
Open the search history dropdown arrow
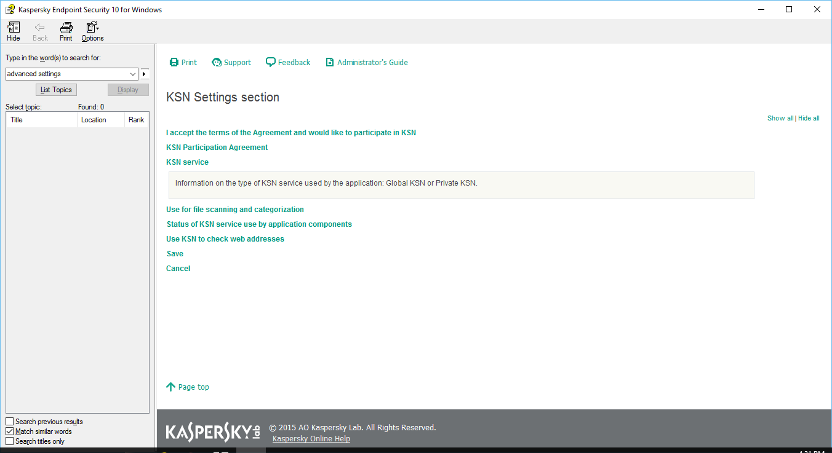[133, 74]
